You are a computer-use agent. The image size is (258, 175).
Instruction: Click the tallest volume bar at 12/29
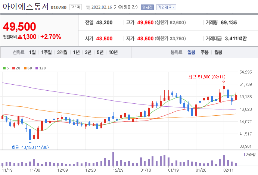[x=113, y=159]
